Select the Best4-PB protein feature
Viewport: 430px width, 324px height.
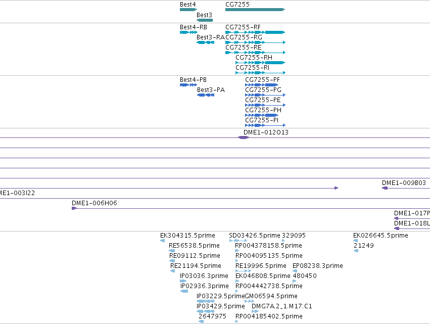click(188, 85)
